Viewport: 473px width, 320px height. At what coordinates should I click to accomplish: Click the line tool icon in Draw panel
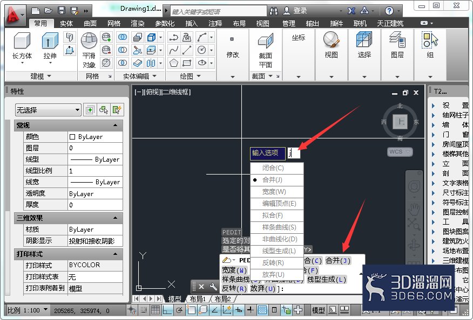[x=187, y=50]
